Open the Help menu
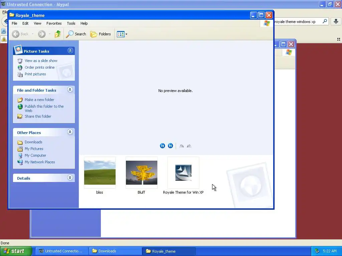The height and width of the screenshot is (256, 342). click(84, 23)
